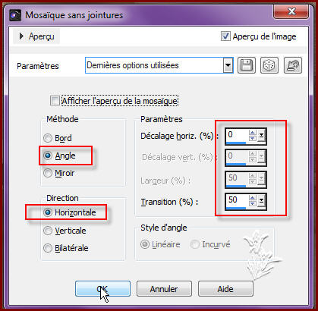The width and height of the screenshot is (318, 311).
Task: Click the Mosaïque sans jointures title bar icon
Action: (15, 15)
